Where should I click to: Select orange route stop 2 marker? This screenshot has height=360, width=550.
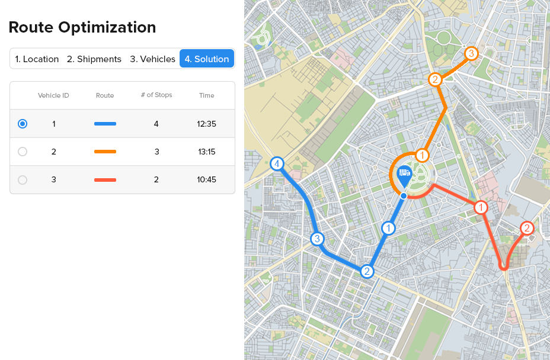pyautogui.click(x=435, y=79)
